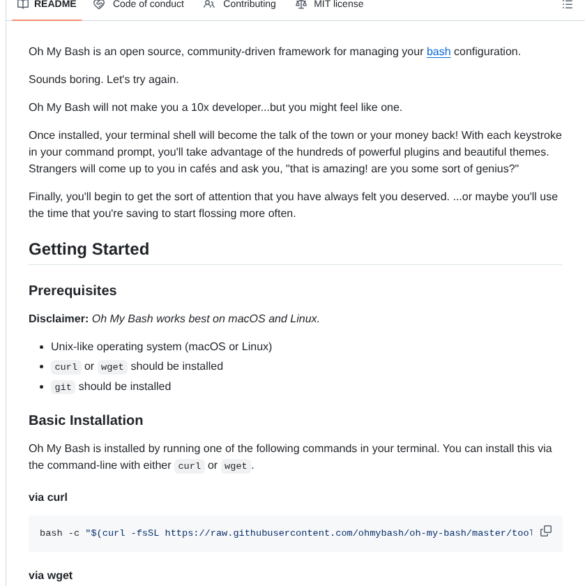The image size is (585, 586).
Task: Click the git inline code in prerequisites
Action: click(x=63, y=387)
